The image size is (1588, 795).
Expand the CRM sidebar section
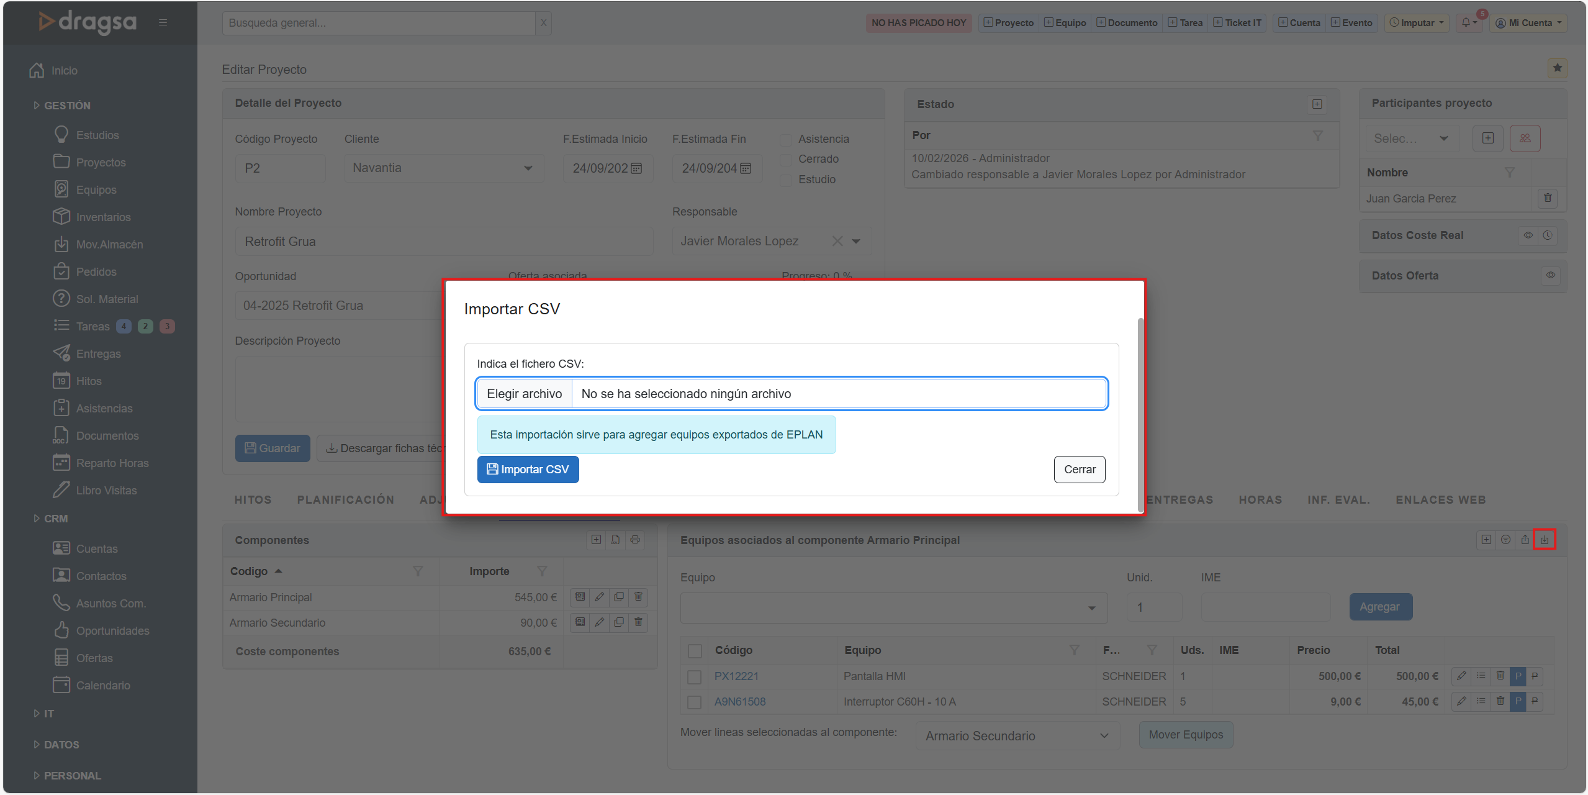coord(55,519)
